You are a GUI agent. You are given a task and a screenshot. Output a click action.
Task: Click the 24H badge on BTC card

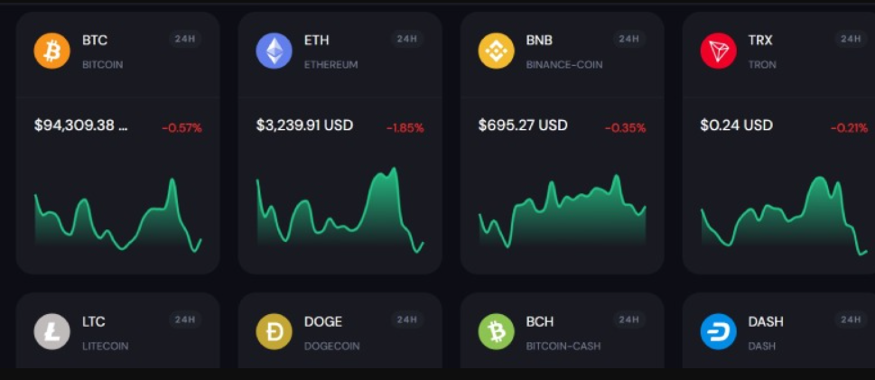tap(185, 39)
